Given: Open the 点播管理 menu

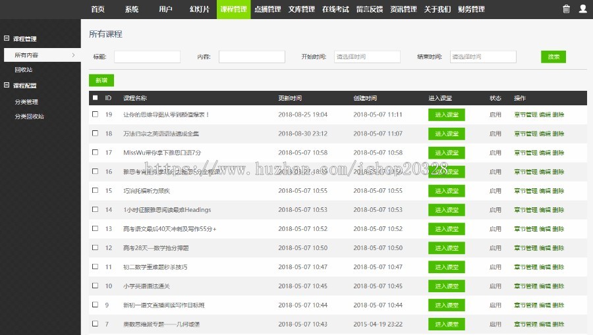Looking at the screenshot, I should point(268,9).
